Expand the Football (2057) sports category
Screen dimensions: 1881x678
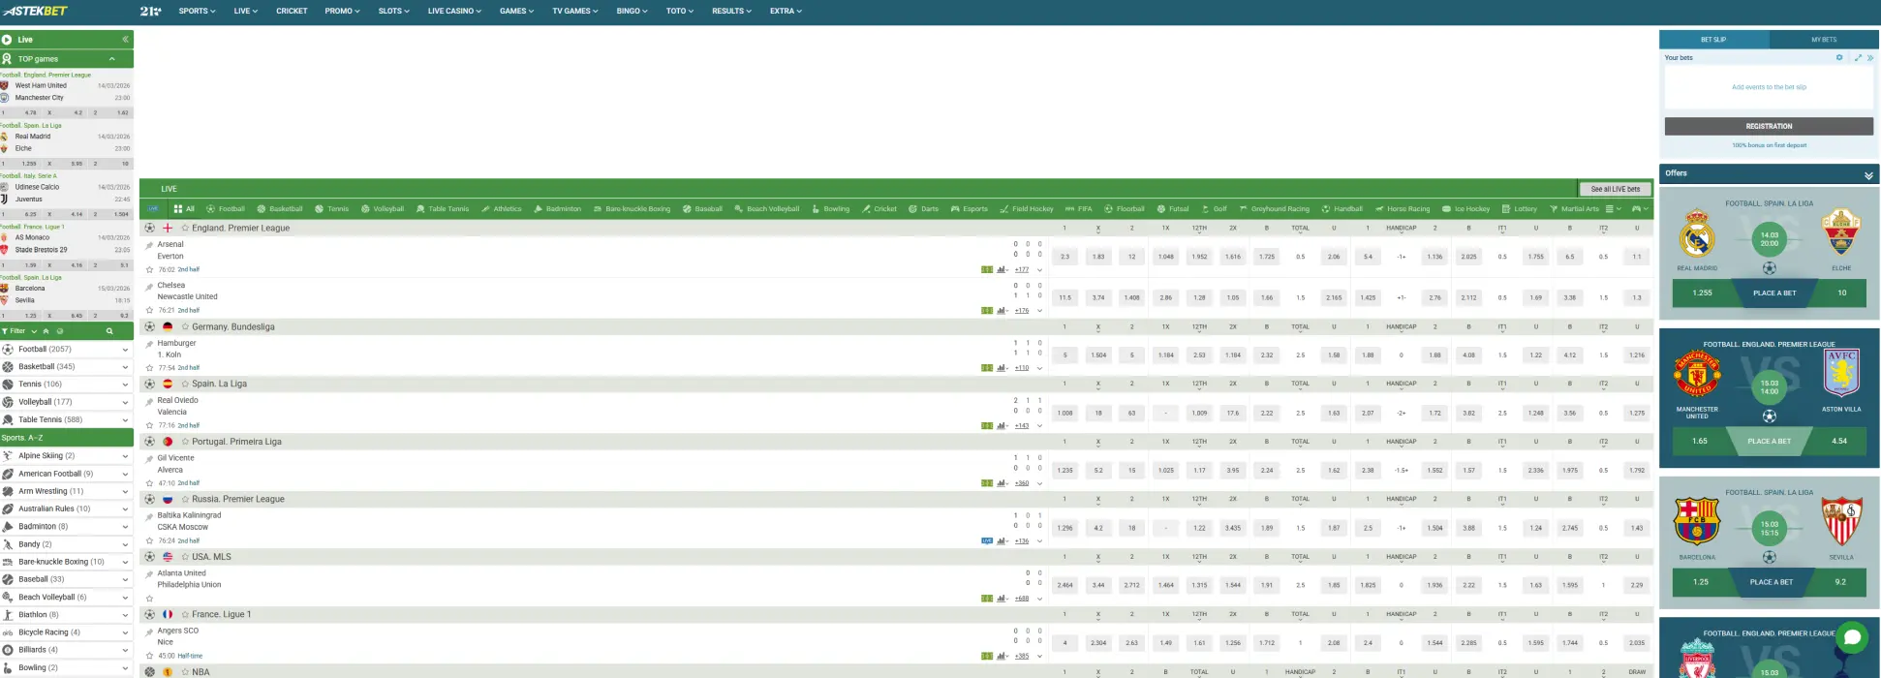125,350
